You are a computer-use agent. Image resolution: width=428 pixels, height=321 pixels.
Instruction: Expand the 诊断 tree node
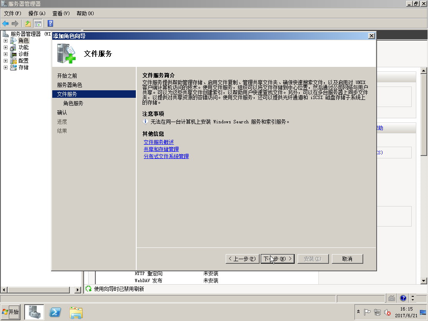(5, 54)
